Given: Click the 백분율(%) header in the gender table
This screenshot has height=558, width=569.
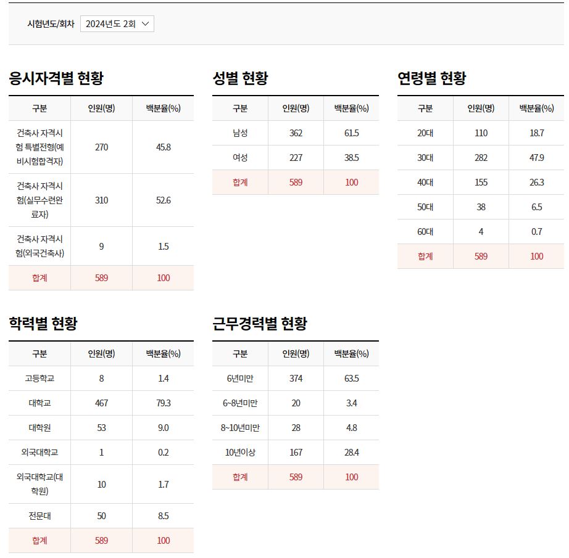Looking at the screenshot, I should tap(351, 108).
